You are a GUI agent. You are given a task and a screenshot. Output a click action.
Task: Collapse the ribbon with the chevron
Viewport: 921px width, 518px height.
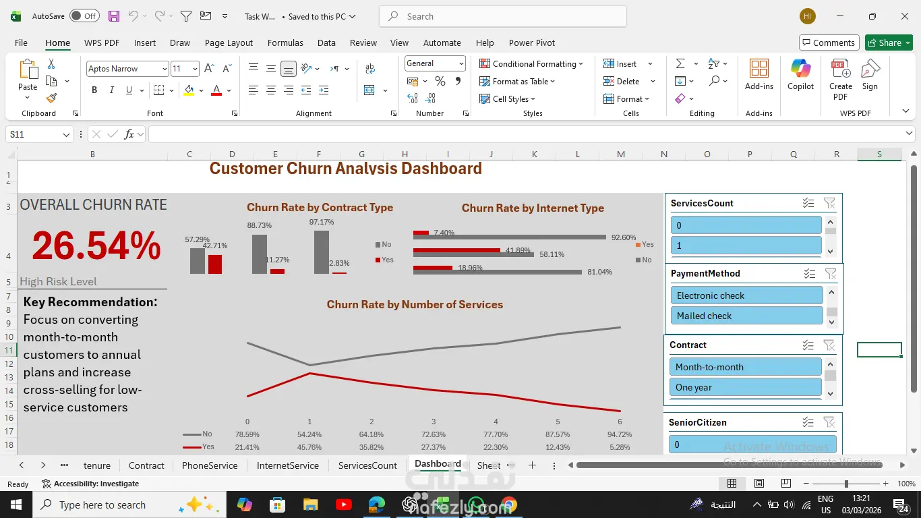pyautogui.click(x=905, y=111)
